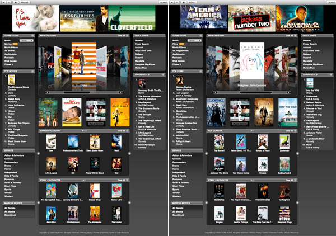The width and height of the screenshot is (336, 236).
Task: Click arrow icon beside See All in Top Comedy
Action: click(295, 131)
